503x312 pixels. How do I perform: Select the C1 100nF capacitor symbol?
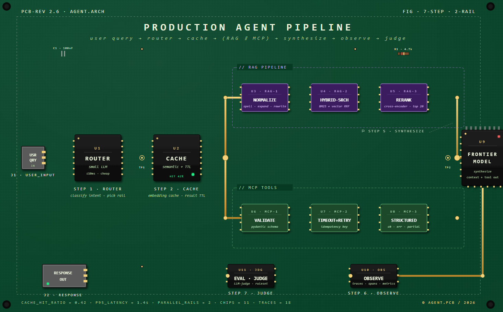63,54
